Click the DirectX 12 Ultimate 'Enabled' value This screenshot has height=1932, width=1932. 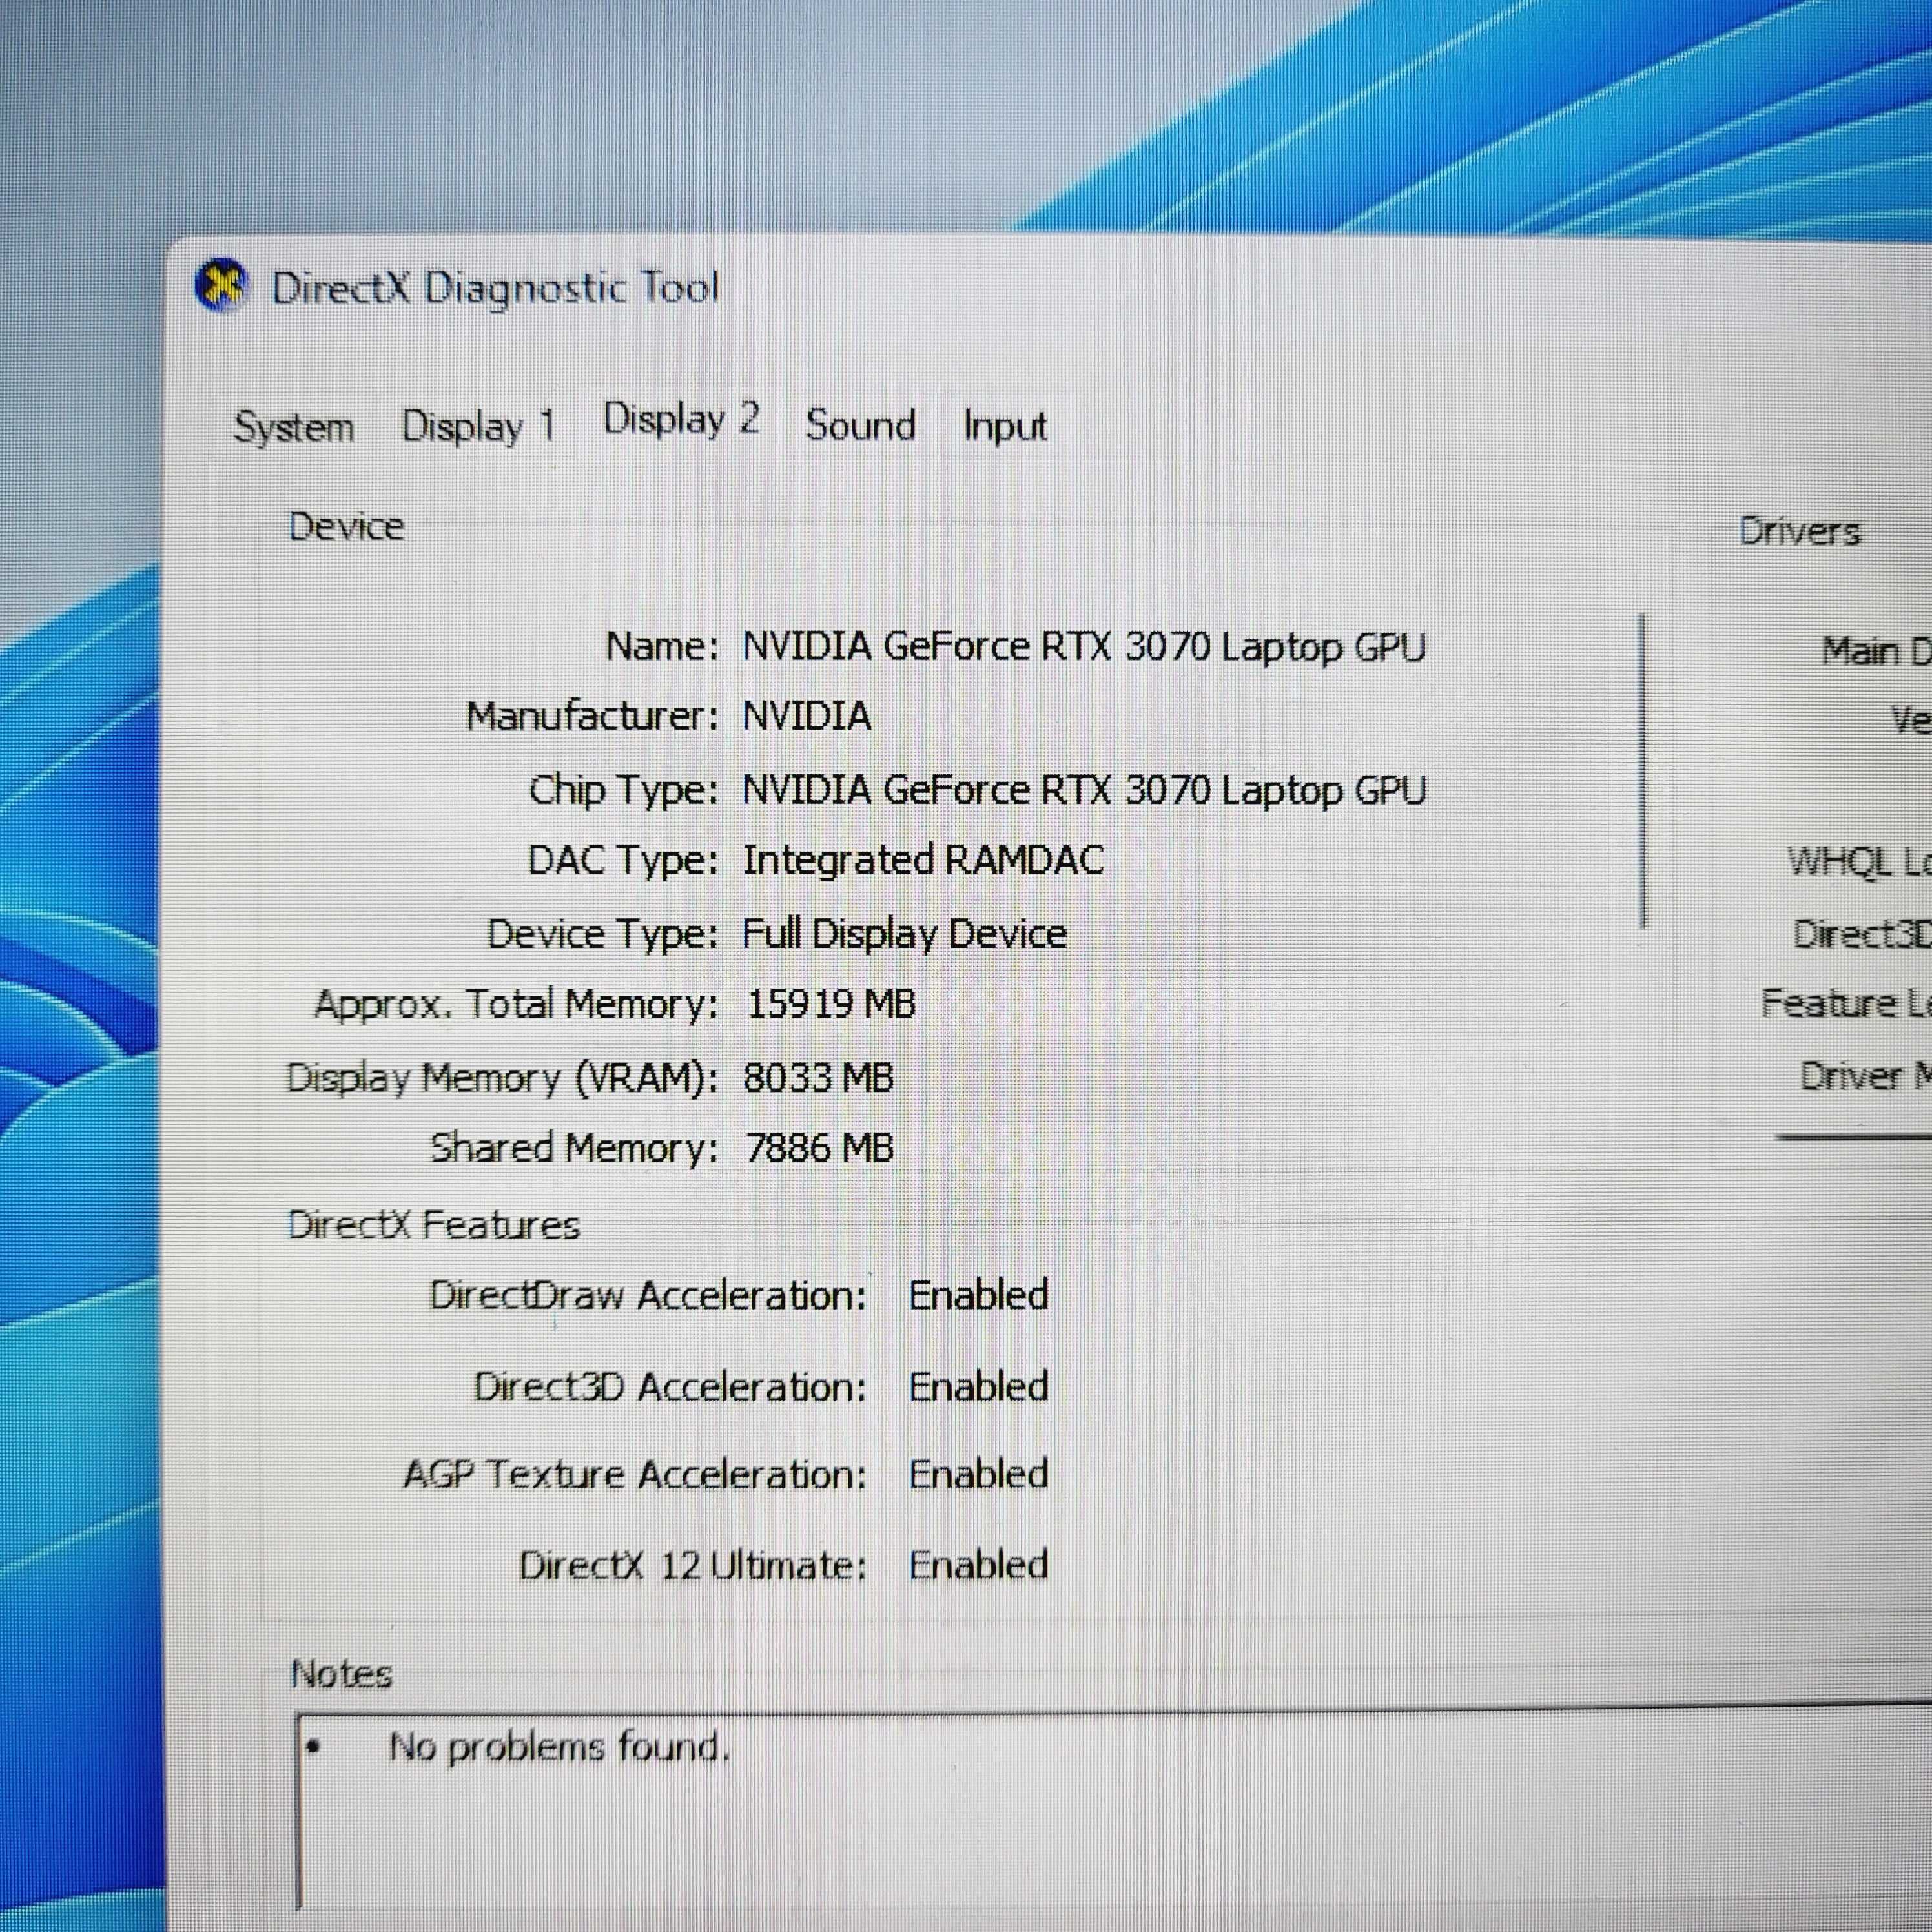tap(978, 1565)
